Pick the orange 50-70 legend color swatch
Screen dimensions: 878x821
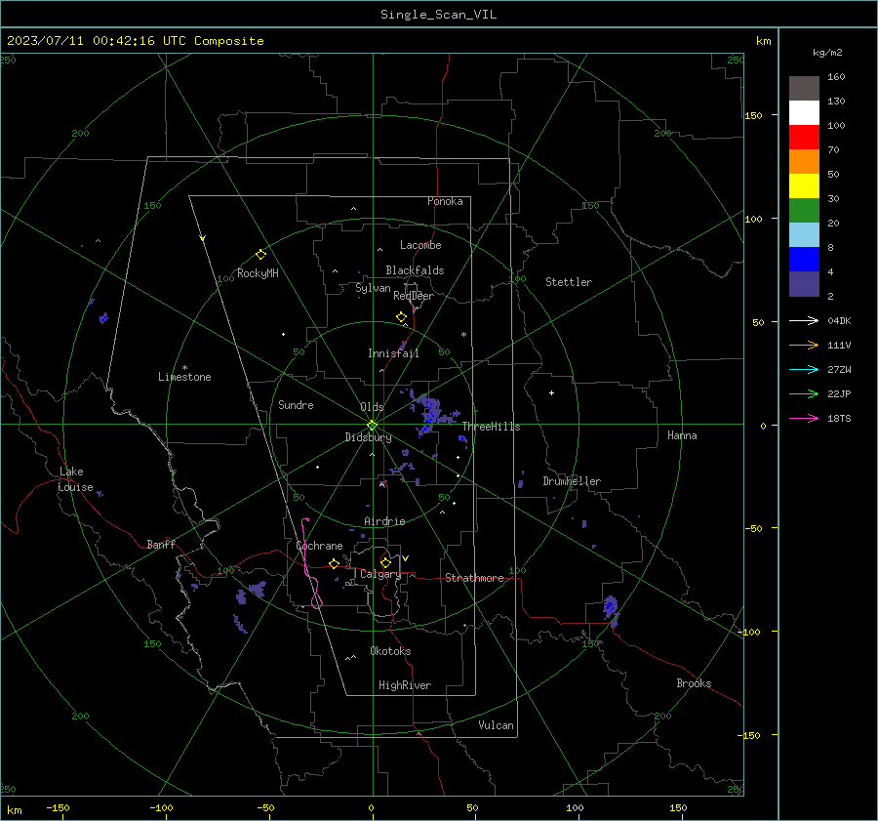pos(804,162)
